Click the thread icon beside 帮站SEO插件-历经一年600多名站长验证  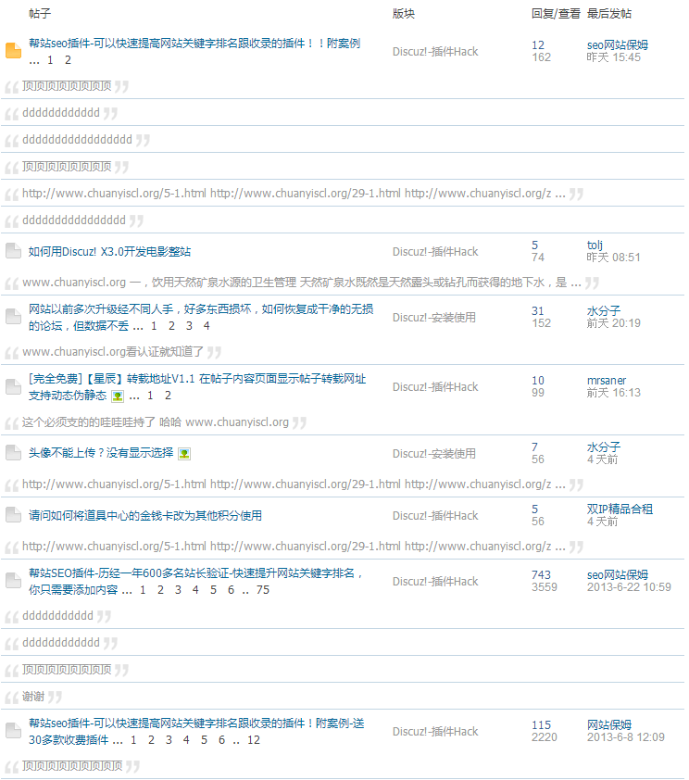[13, 581]
